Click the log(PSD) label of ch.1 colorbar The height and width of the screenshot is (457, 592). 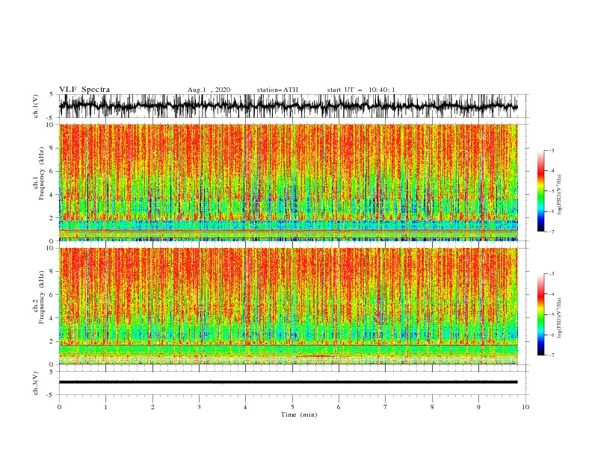pyautogui.click(x=559, y=195)
